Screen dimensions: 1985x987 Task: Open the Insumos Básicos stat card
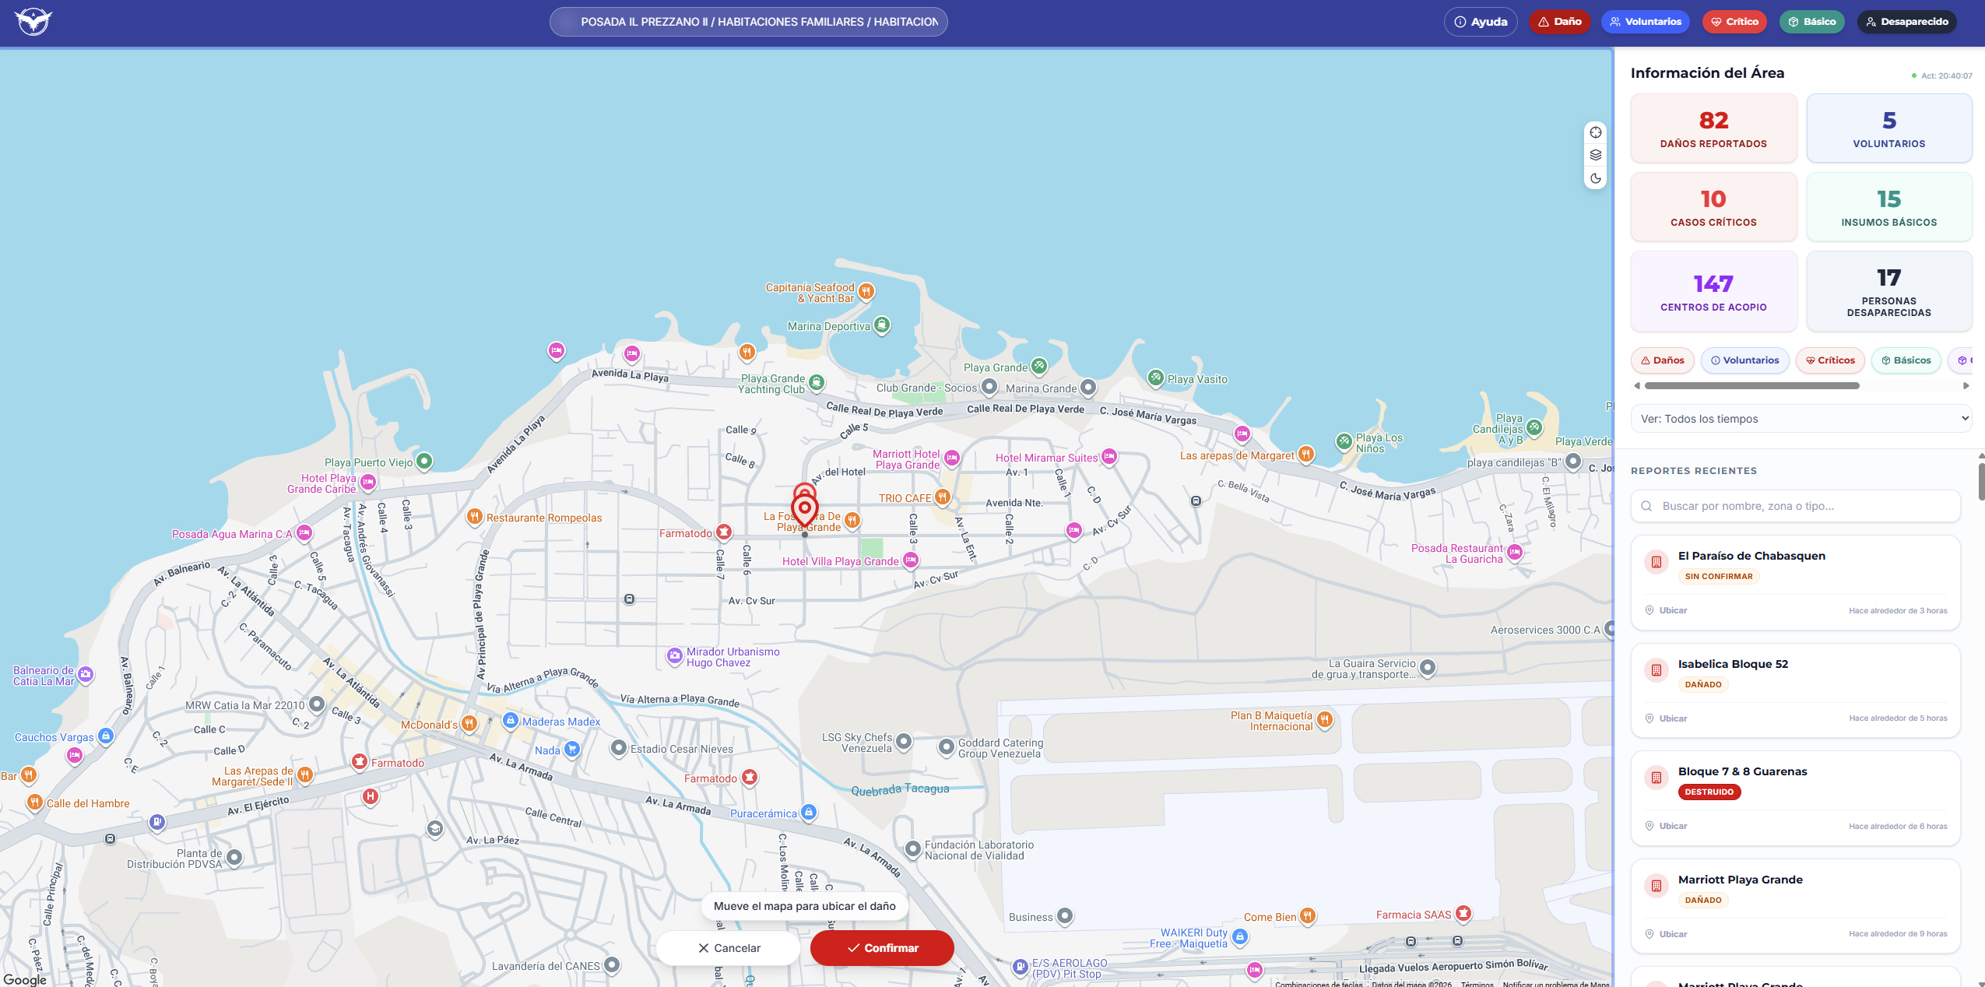coord(1888,207)
